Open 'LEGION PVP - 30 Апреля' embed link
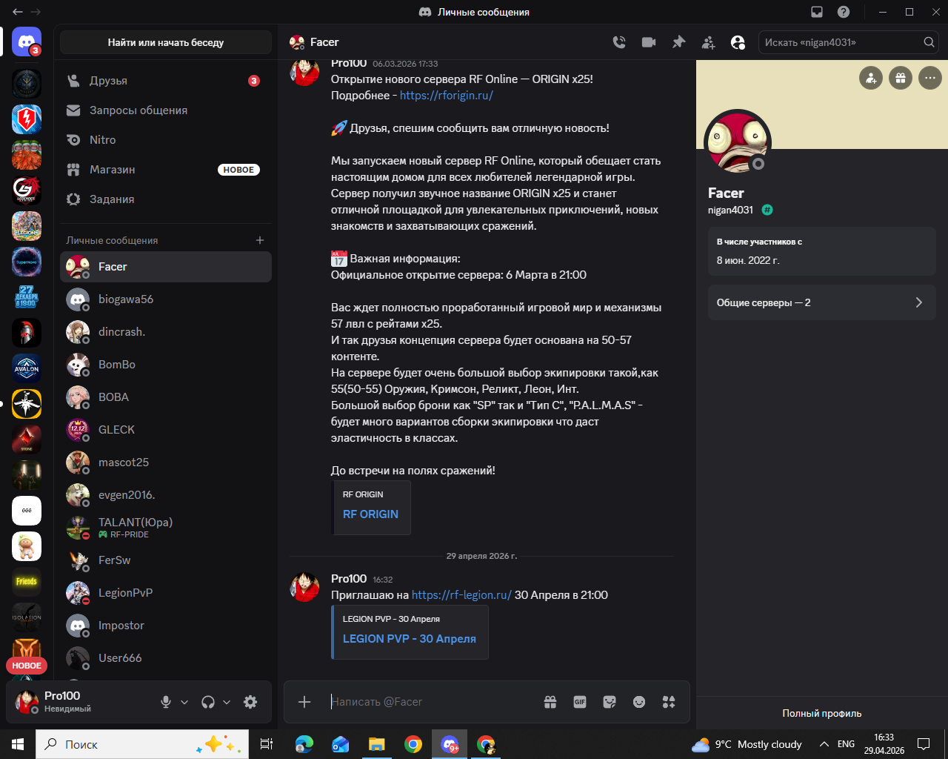This screenshot has width=948, height=759. (x=410, y=639)
